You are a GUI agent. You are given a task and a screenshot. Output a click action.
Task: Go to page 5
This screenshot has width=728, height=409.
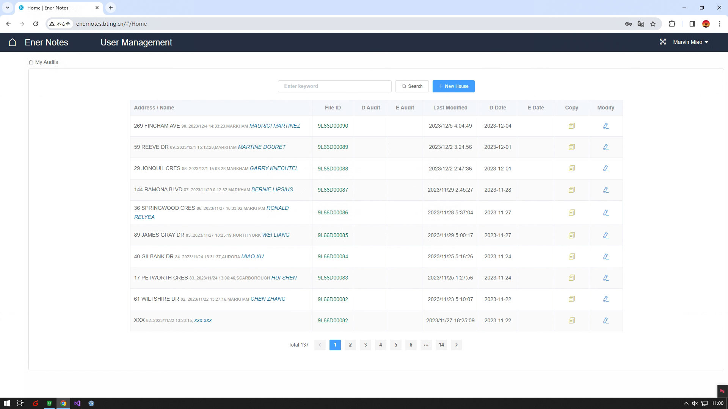pos(396,345)
